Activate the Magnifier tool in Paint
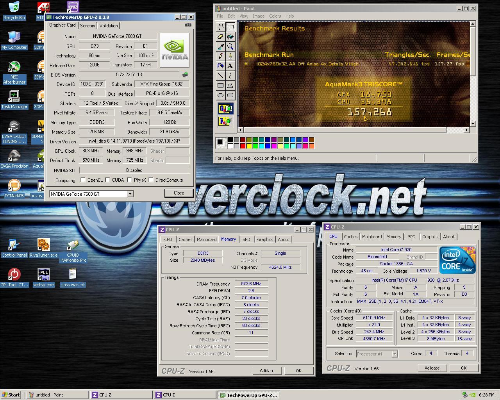Viewport: 500px width, 400px height. point(230,46)
